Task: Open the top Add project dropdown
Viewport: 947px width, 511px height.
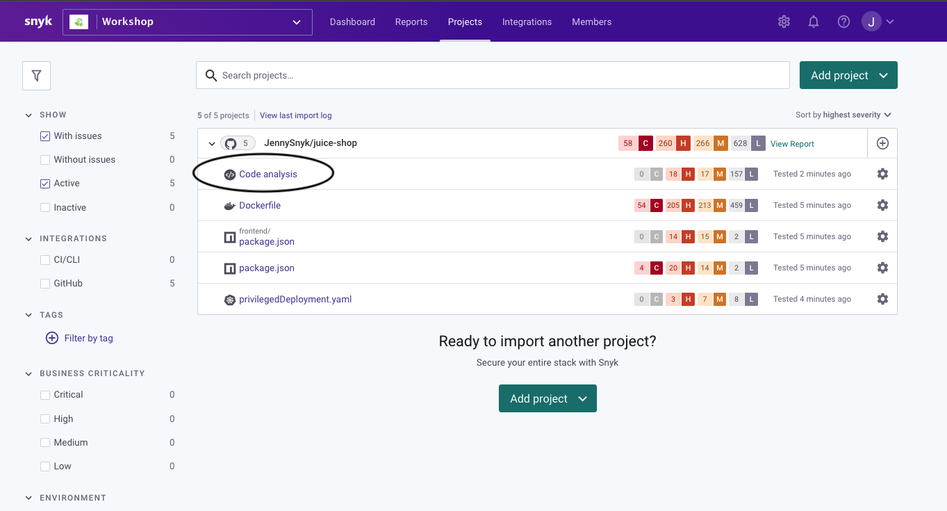Action: click(848, 75)
